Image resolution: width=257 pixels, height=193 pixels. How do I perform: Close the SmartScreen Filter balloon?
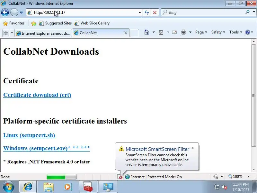click(193, 148)
